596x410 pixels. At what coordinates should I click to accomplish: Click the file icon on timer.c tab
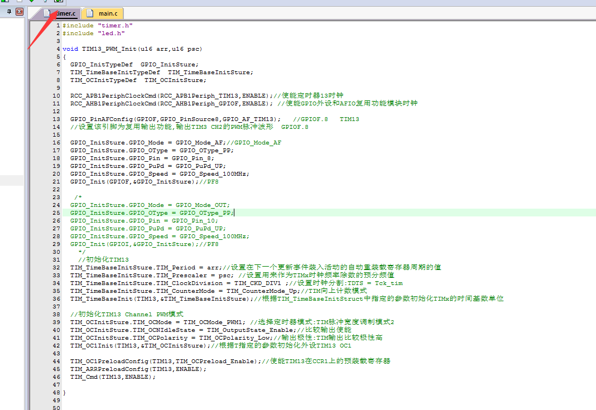tap(49, 13)
